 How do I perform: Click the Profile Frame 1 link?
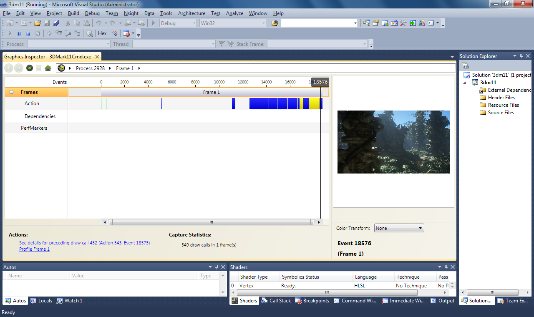click(x=34, y=249)
